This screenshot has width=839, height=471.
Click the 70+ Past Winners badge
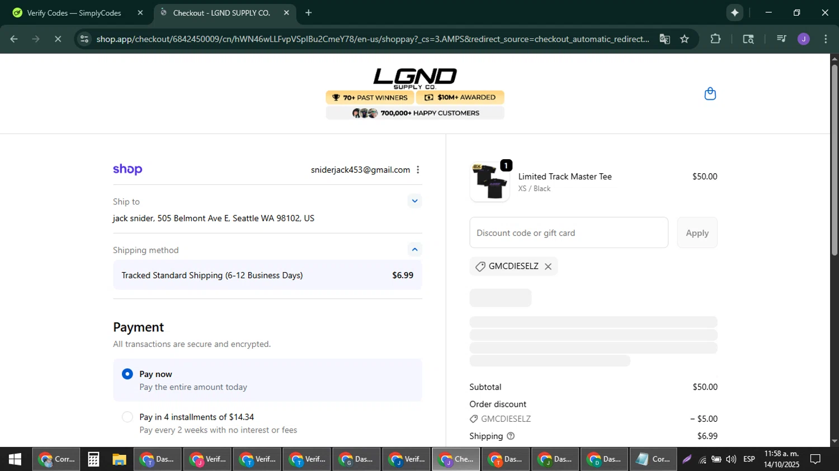click(x=370, y=98)
